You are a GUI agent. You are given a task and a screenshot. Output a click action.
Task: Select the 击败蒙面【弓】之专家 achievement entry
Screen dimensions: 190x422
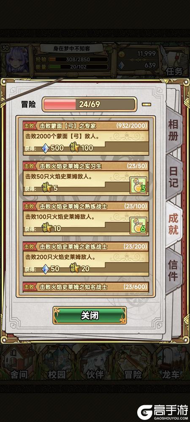[x=86, y=138]
